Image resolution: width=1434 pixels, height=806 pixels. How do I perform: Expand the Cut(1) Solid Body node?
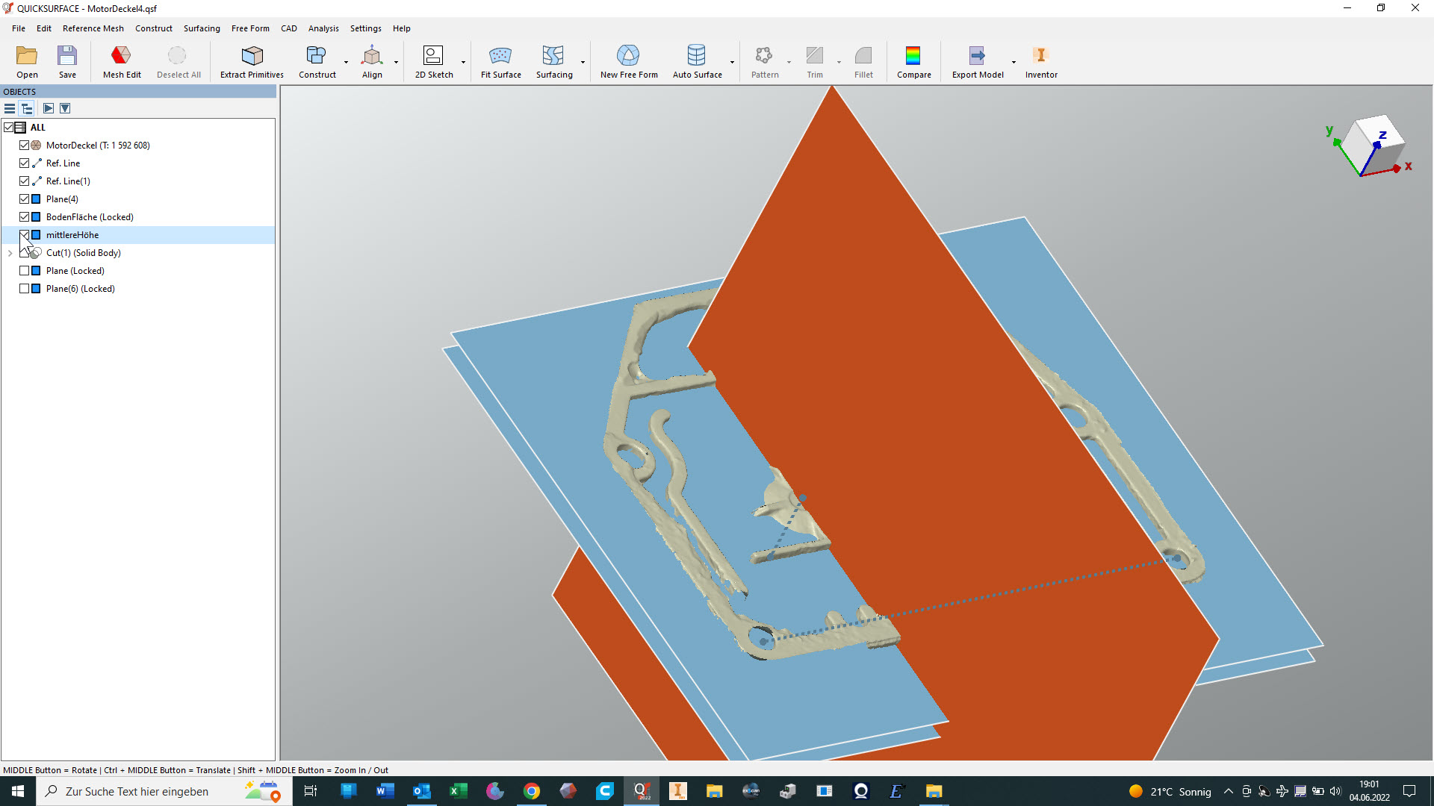click(x=10, y=253)
